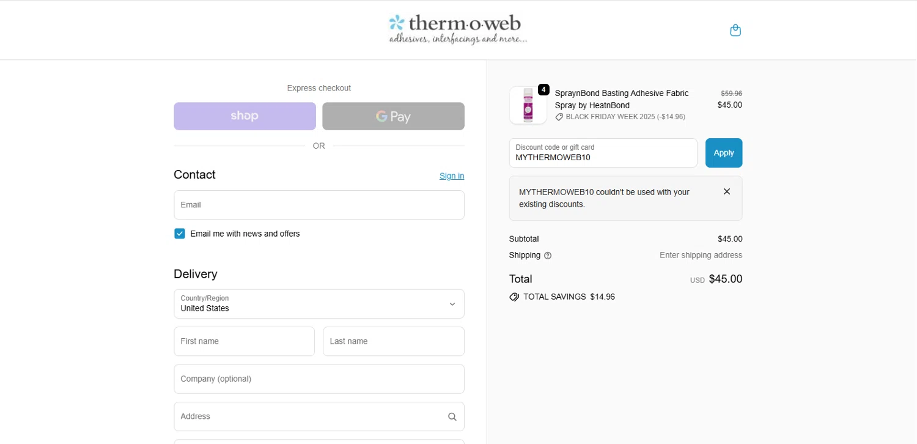
Task: Dismiss the discount error message
Action: 727,191
